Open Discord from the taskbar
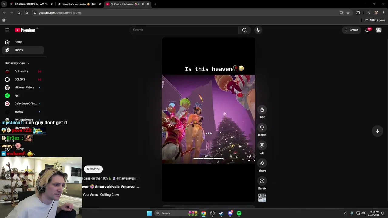Image resolution: width=388 pixels, height=218 pixels. (x=230, y=213)
